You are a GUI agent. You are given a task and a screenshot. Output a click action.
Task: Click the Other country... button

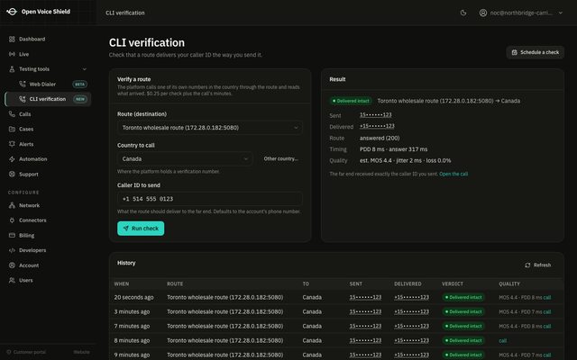tap(280, 158)
